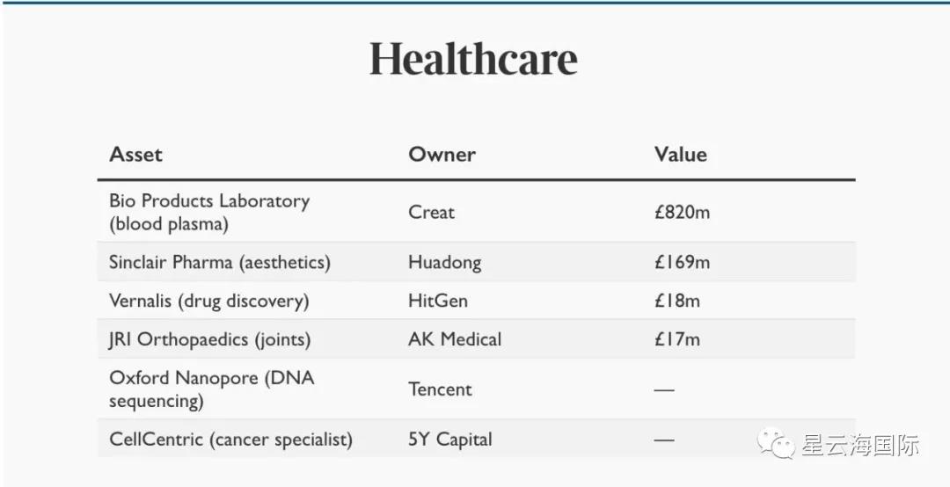This screenshot has height=487, width=950.
Task: Select Sinclair Pharma (aesthetics) row
Action: [219, 262]
